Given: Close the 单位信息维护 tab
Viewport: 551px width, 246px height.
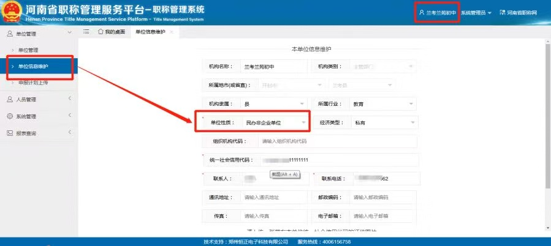Looking at the screenshot, I should pos(171,32).
